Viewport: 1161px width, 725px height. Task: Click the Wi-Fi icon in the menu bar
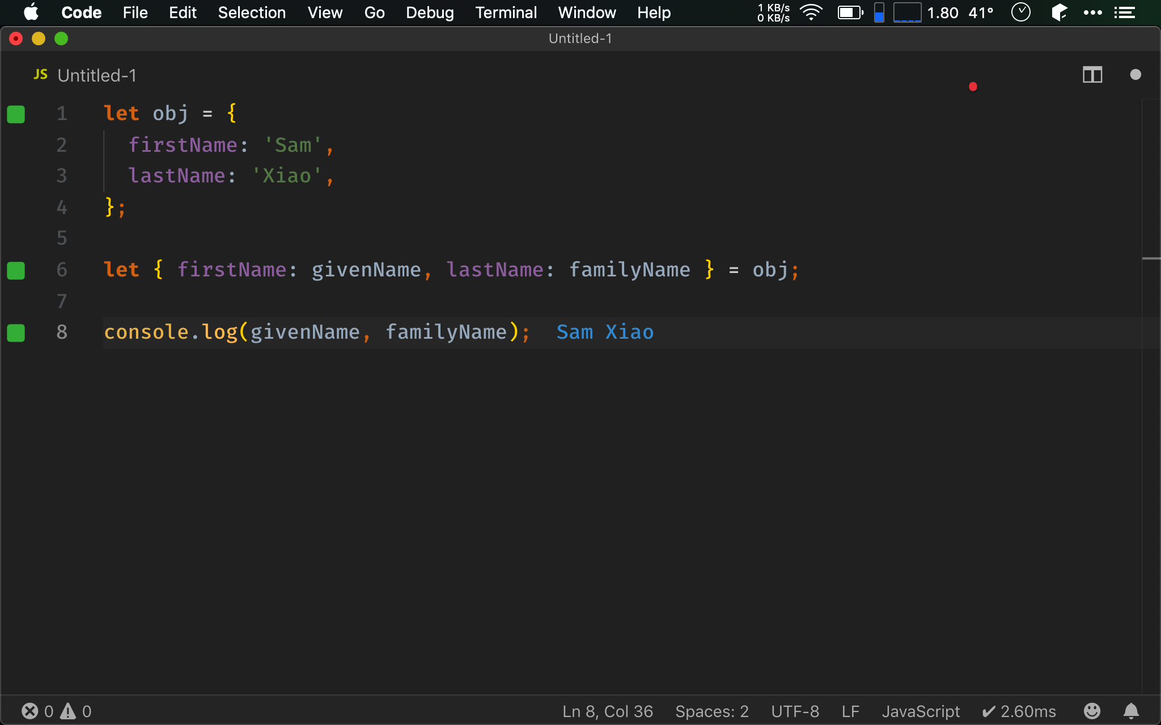click(x=811, y=12)
